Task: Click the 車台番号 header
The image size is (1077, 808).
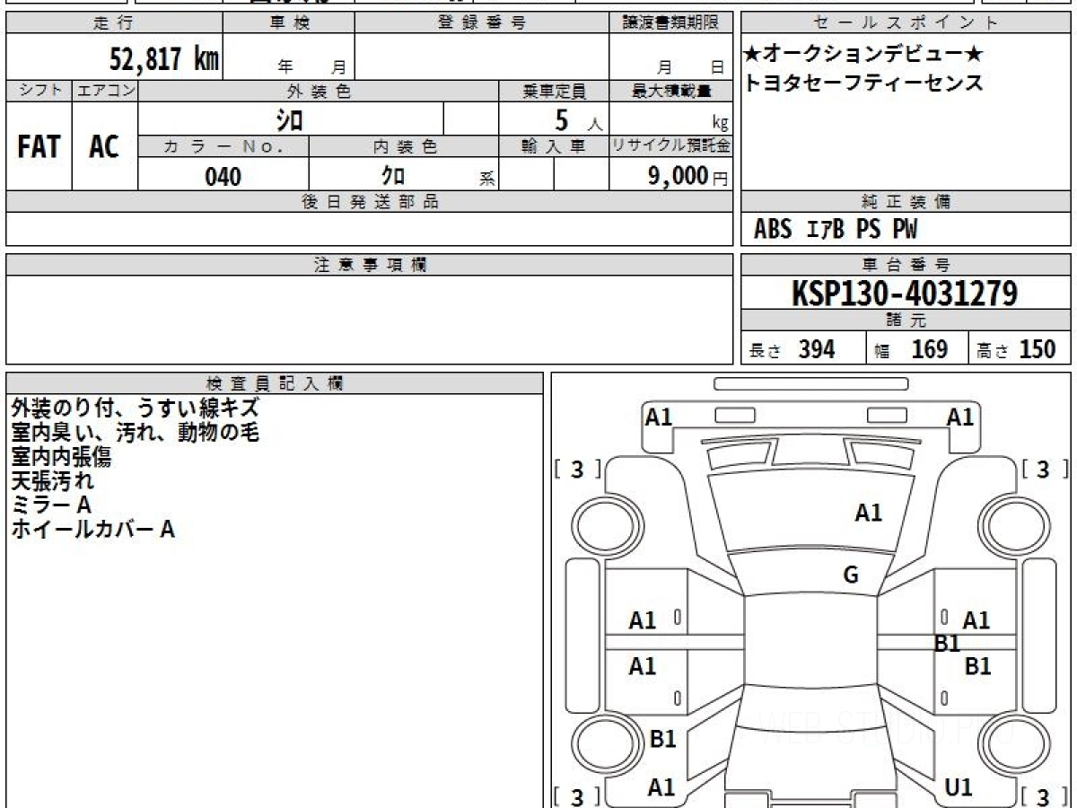Action: pos(906,265)
